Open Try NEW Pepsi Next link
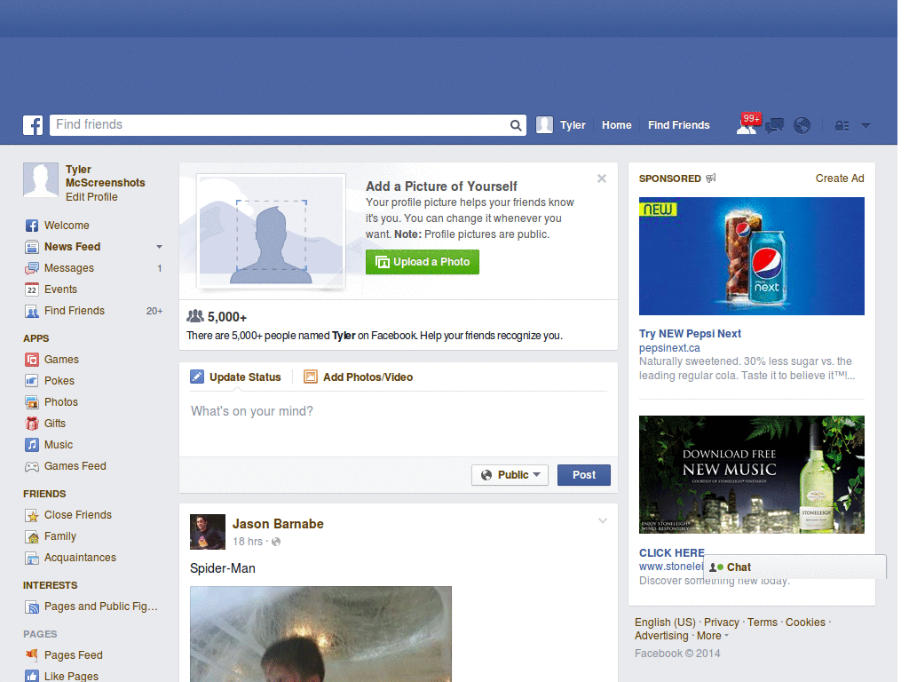Image resolution: width=909 pixels, height=682 pixels. tap(690, 334)
